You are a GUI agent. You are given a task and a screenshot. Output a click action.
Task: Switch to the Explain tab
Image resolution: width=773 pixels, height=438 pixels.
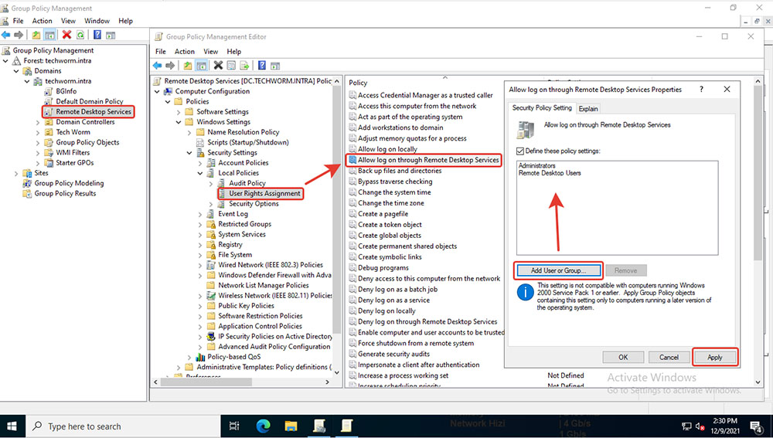tap(588, 109)
